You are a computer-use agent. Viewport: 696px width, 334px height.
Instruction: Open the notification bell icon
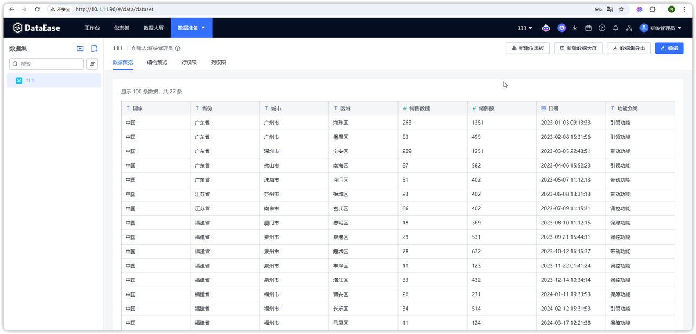(615, 28)
